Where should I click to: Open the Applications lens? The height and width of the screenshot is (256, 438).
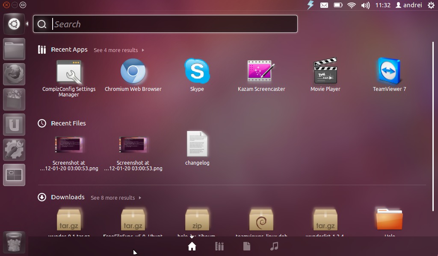[x=219, y=246]
